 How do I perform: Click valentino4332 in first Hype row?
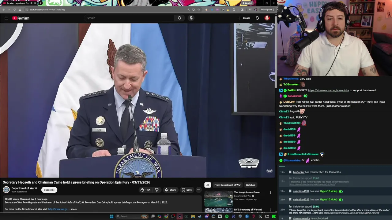301,191
